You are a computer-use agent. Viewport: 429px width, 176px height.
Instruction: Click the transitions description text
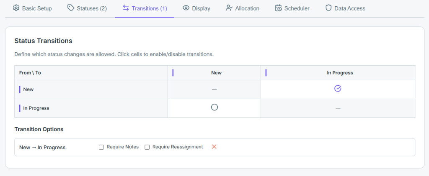114,54
